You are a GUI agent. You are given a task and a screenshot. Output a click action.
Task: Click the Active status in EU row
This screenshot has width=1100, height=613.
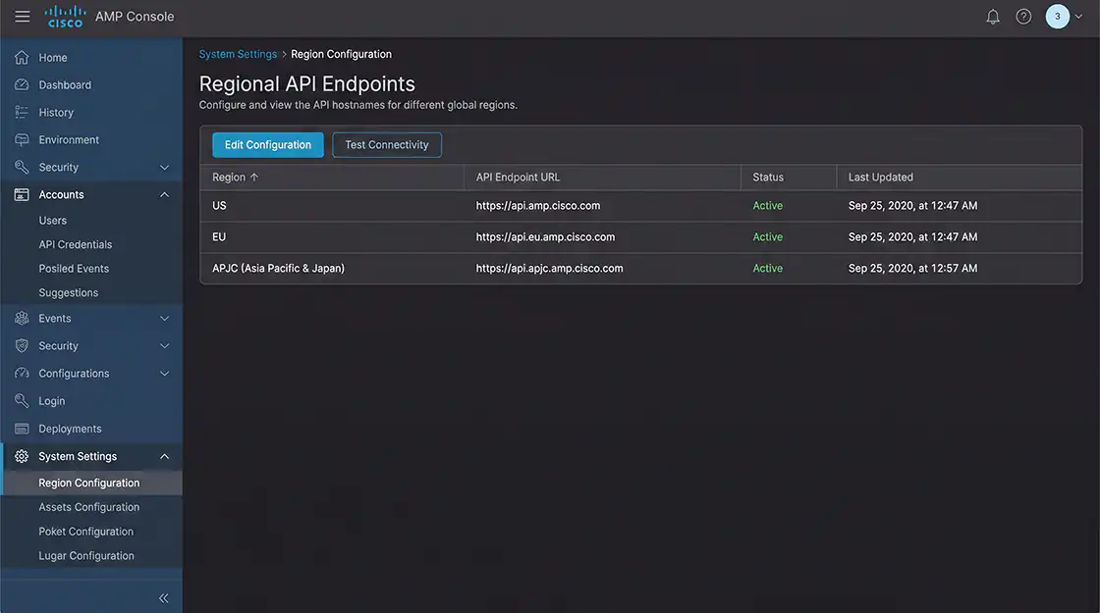coord(767,236)
